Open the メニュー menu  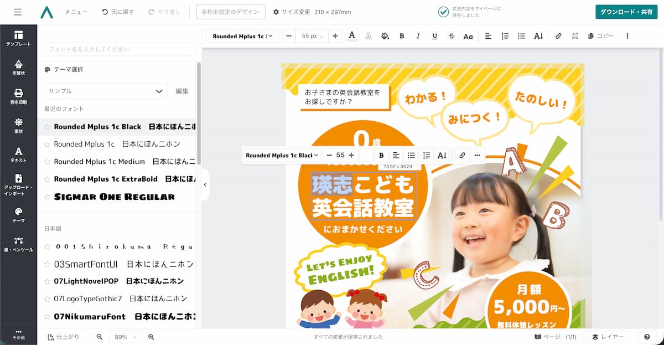click(76, 12)
